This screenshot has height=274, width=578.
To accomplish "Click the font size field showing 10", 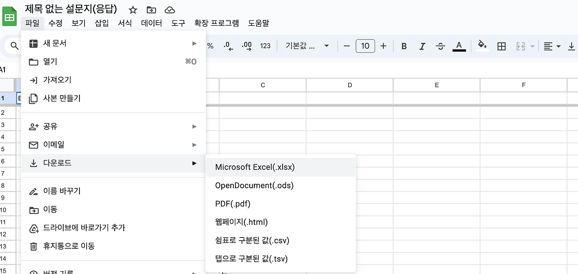I will pos(365,46).
